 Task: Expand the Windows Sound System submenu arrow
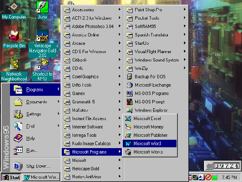pos(184,60)
